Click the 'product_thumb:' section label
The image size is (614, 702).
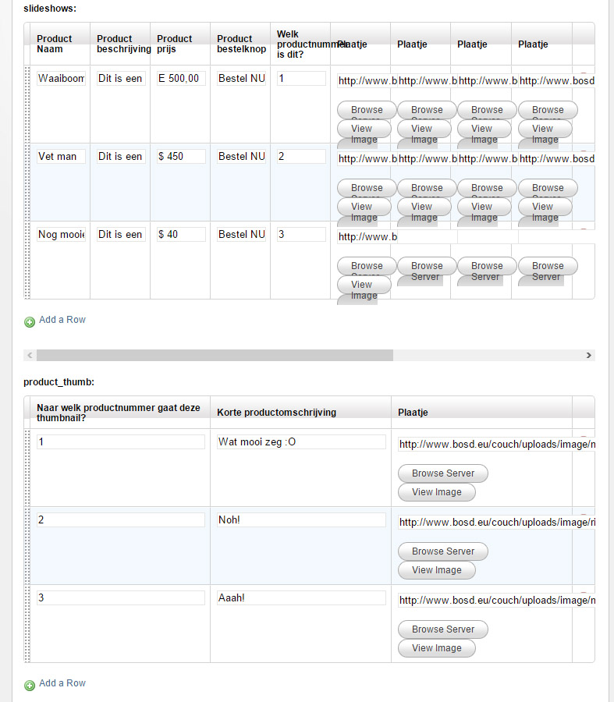tap(59, 382)
